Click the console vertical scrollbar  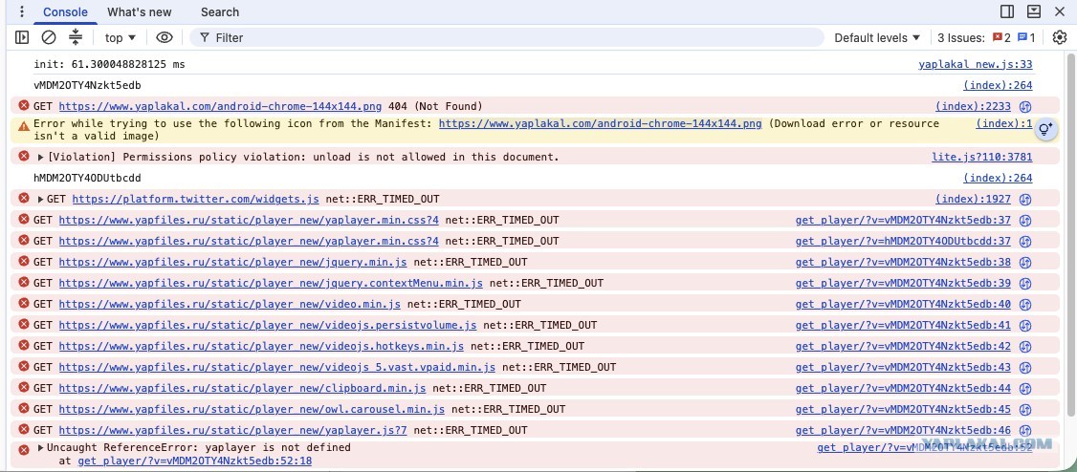coord(1072,233)
